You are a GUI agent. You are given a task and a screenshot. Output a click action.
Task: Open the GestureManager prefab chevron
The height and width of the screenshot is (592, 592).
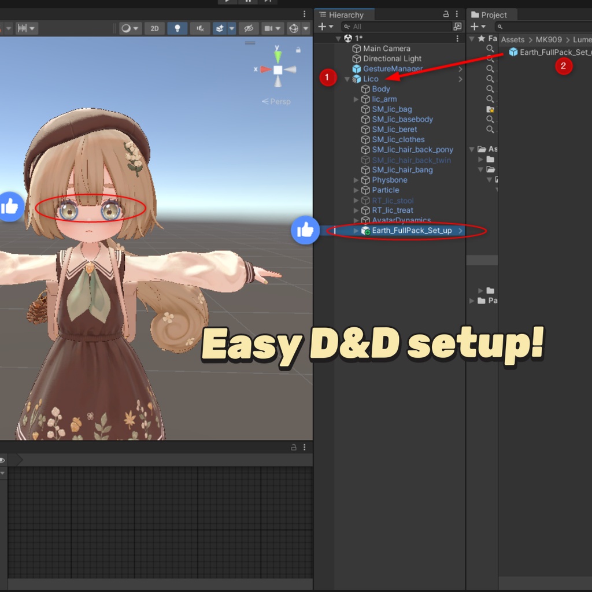tap(460, 69)
